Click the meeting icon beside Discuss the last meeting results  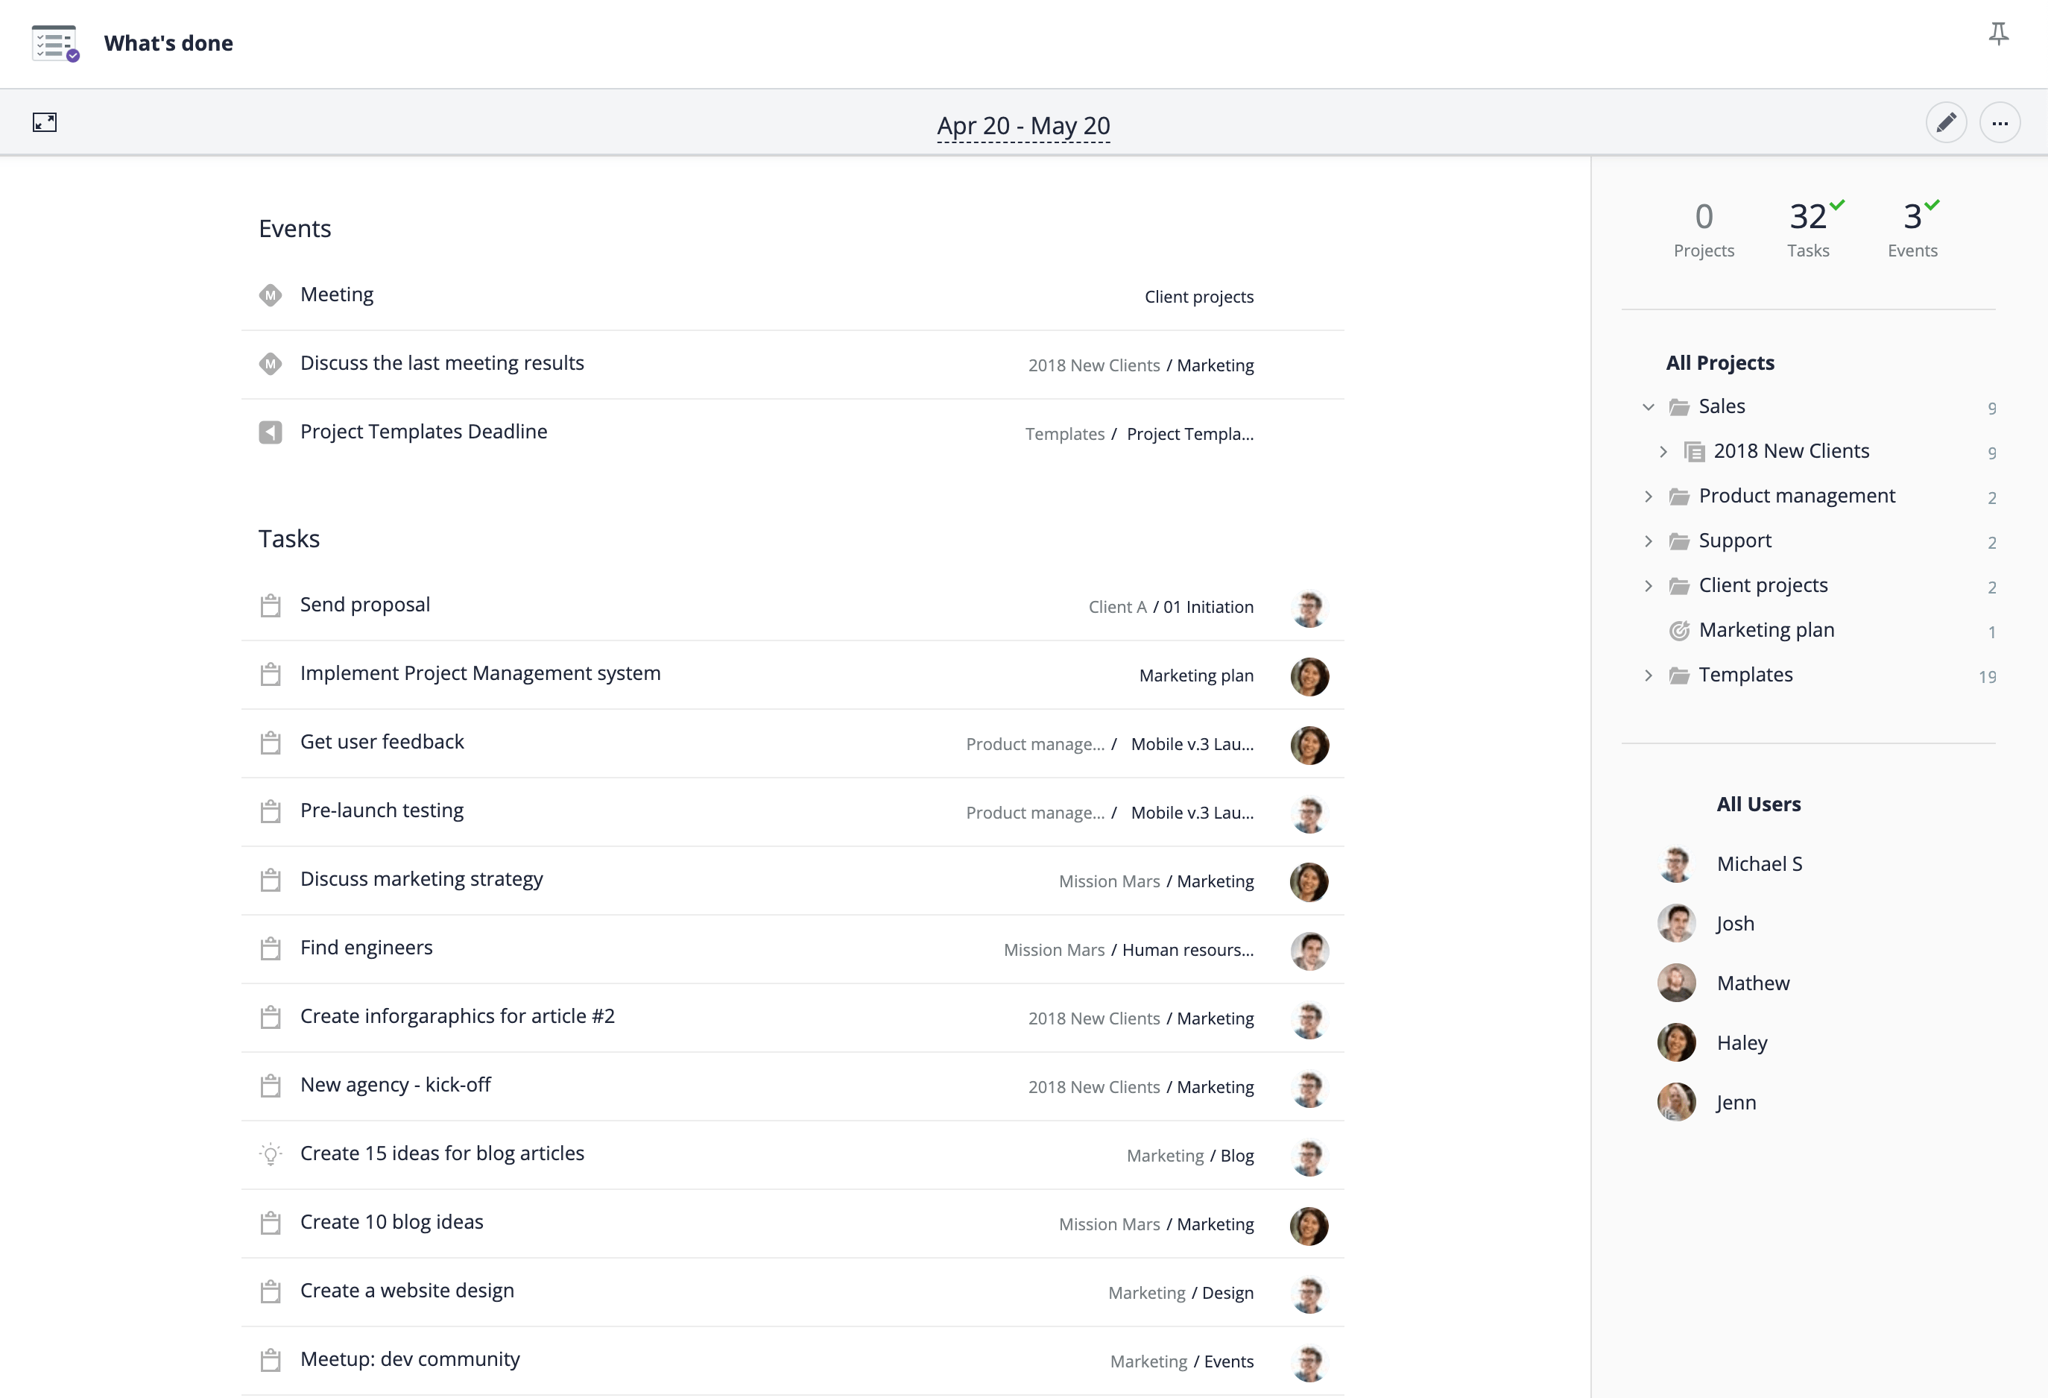pyautogui.click(x=271, y=364)
